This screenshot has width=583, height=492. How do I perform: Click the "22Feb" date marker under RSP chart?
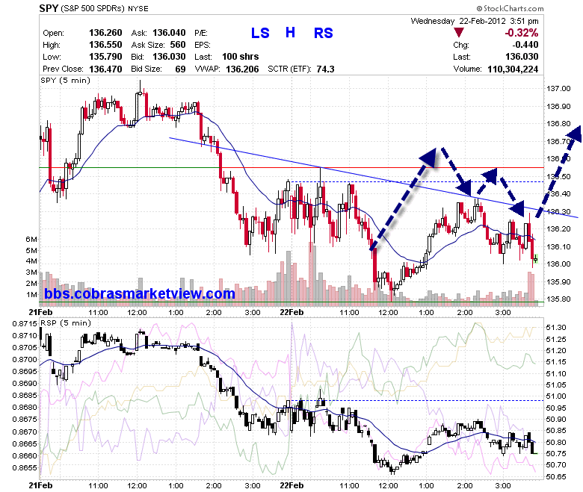(x=291, y=485)
